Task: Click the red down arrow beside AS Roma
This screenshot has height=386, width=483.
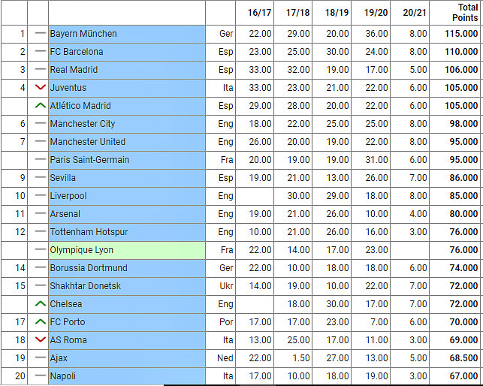Action: pos(41,339)
